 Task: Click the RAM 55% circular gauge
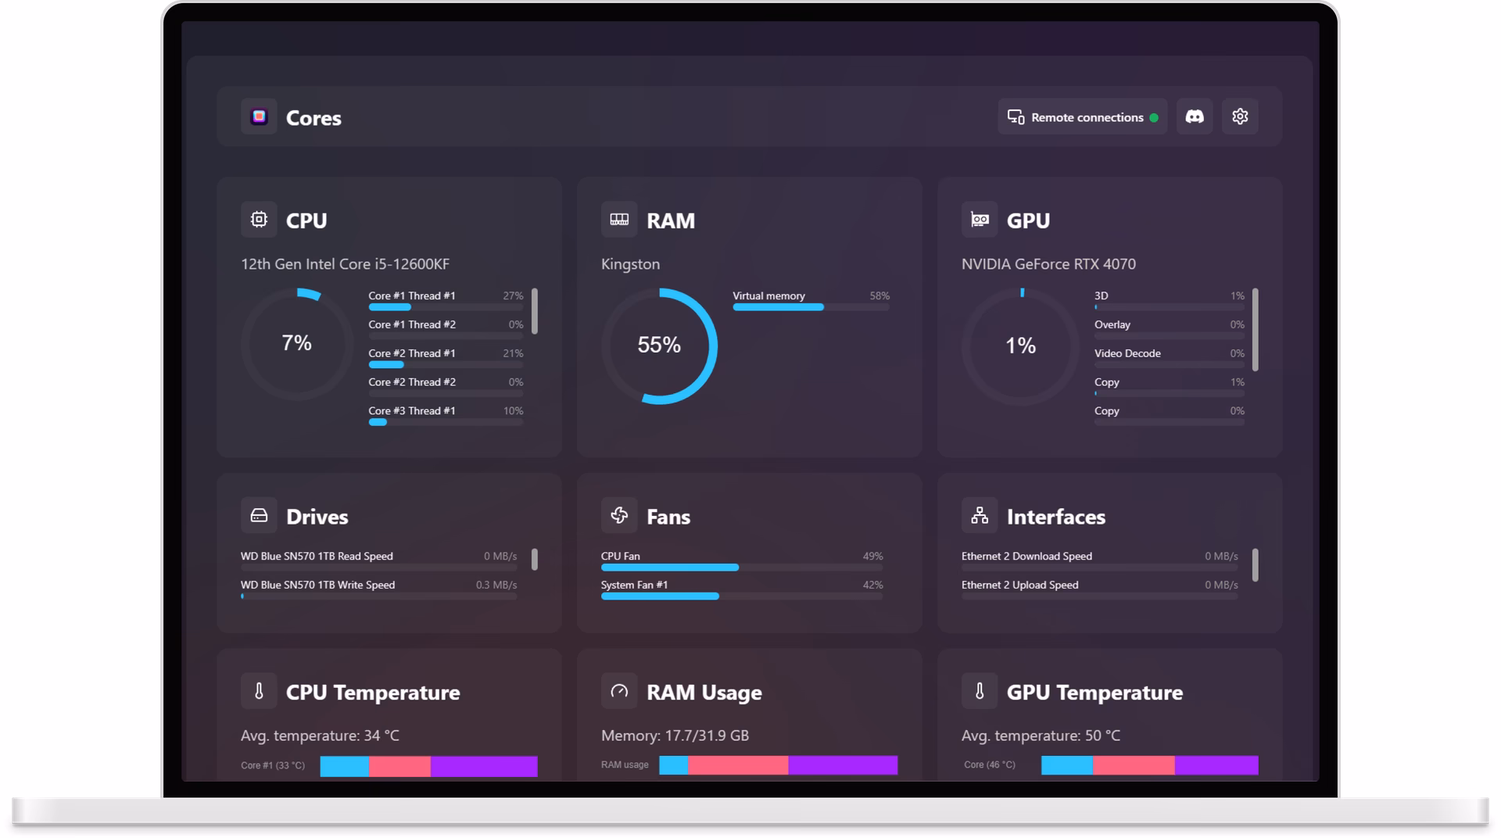659,346
